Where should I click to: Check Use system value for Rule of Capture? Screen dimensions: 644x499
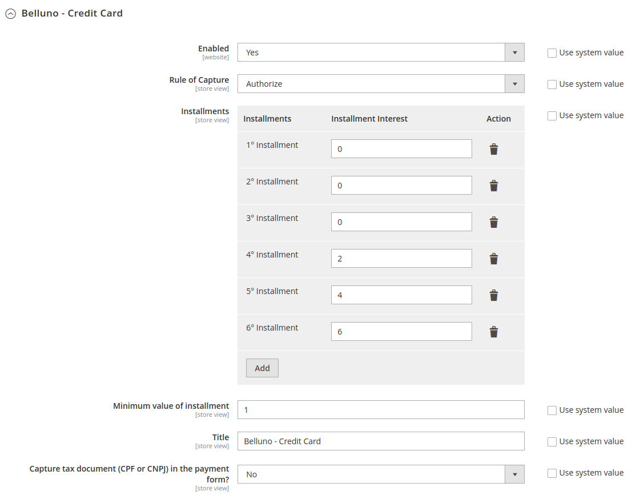point(552,84)
